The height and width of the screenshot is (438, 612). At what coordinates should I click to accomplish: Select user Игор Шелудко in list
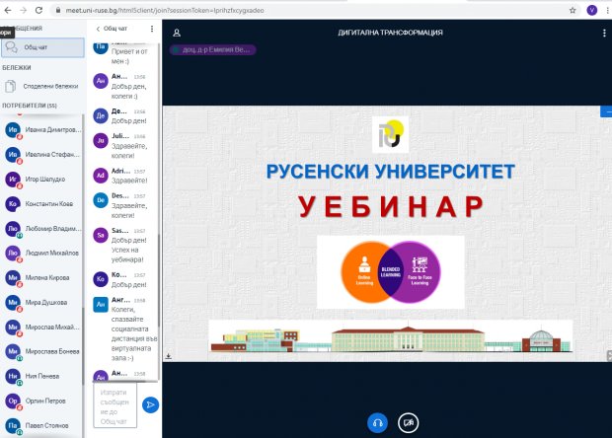click(x=42, y=179)
